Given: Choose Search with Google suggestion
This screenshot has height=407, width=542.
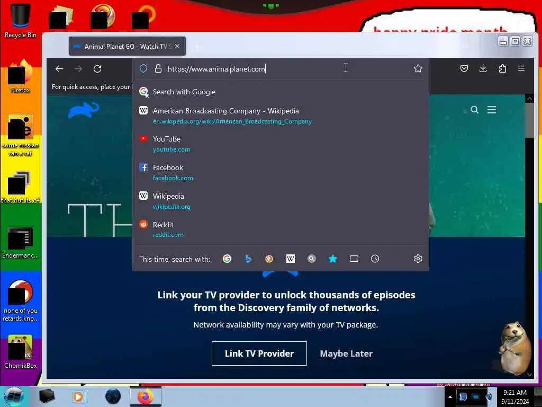Looking at the screenshot, I should coord(281,92).
